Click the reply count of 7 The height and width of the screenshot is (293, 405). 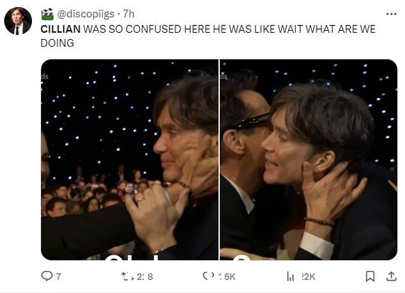click(x=59, y=276)
